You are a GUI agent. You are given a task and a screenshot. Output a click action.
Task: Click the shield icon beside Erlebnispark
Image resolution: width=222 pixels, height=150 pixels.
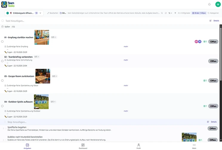click(11, 13)
